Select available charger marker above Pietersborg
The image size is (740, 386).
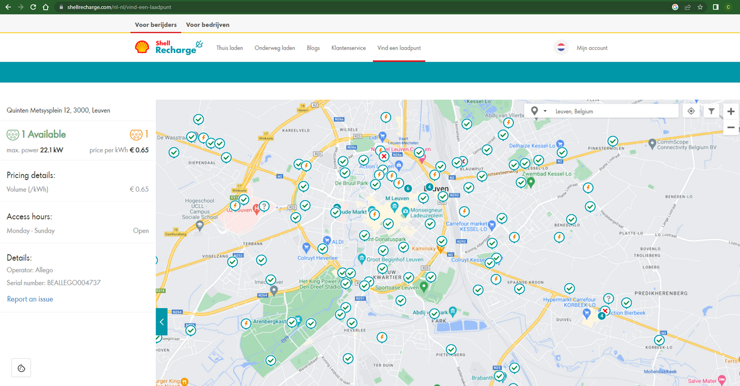pyautogui.click(x=451, y=349)
